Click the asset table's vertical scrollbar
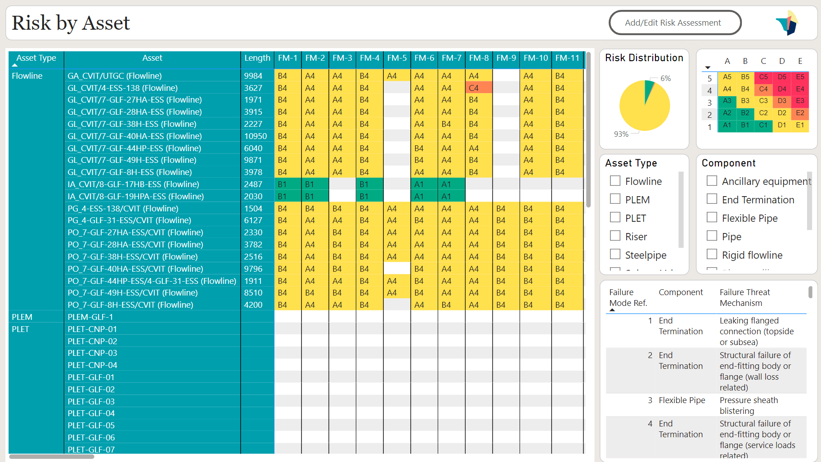The height and width of the screenshot is (462, 821). click(x=588, y=135)
